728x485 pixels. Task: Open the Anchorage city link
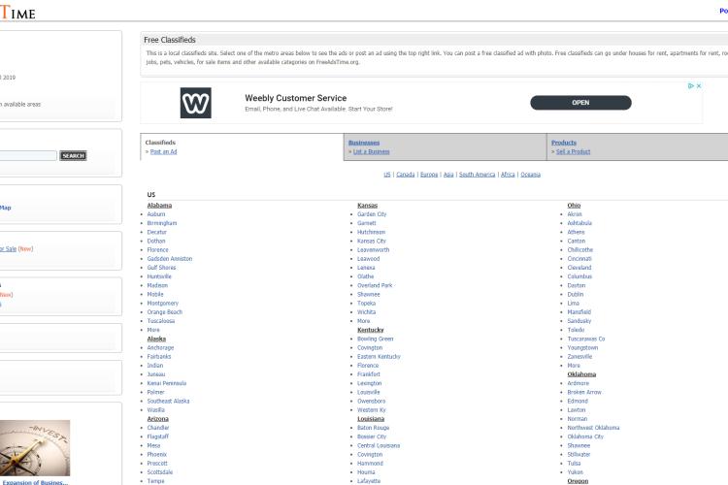160,347
